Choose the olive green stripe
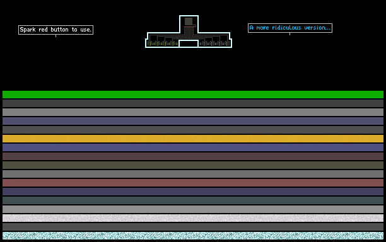The height and width of the screenshot is (242, 386). tap(193, 165)
